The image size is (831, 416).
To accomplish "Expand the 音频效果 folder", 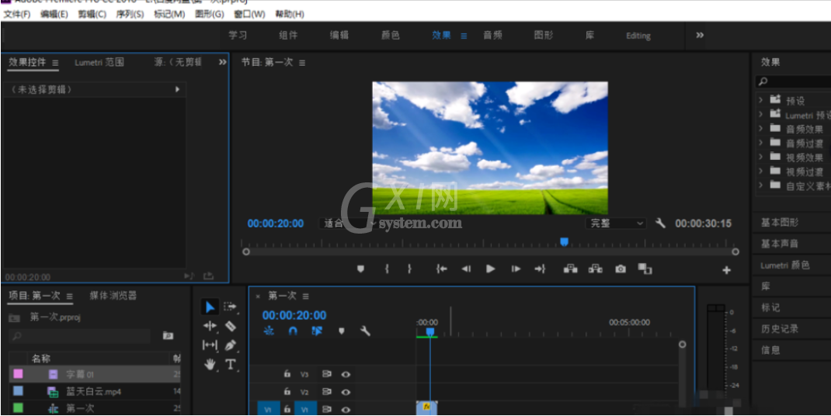I will [x=761, y=128].
